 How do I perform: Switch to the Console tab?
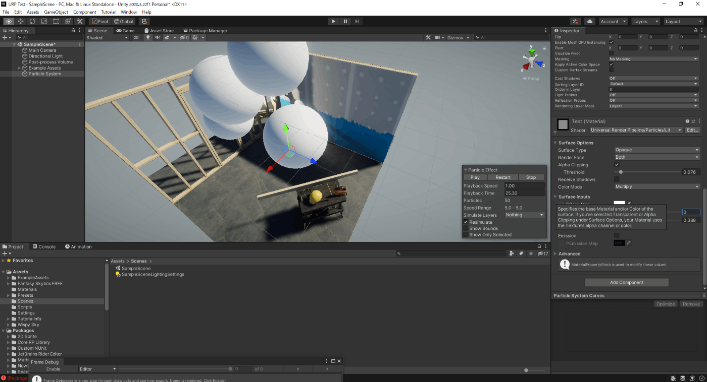pyautogui.click(x=44, y=247)
